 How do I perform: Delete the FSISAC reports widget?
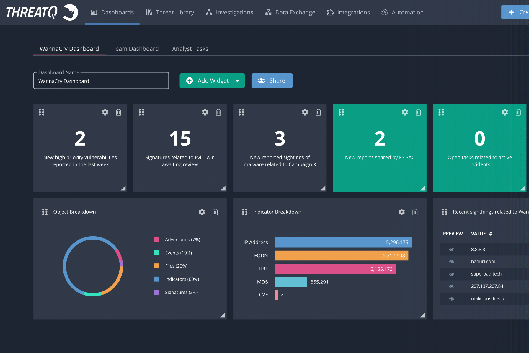pyautogui.click(x=418, y=112)
